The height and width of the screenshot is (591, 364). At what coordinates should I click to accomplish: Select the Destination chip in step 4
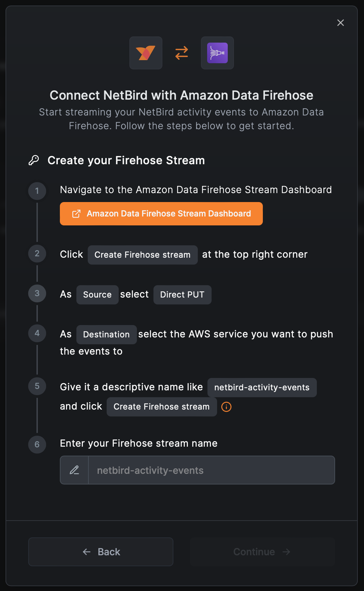click(x=106, y=334)
